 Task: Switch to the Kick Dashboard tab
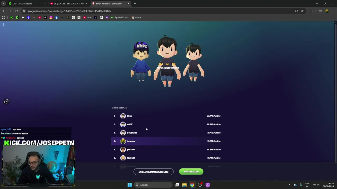[26, 4]
